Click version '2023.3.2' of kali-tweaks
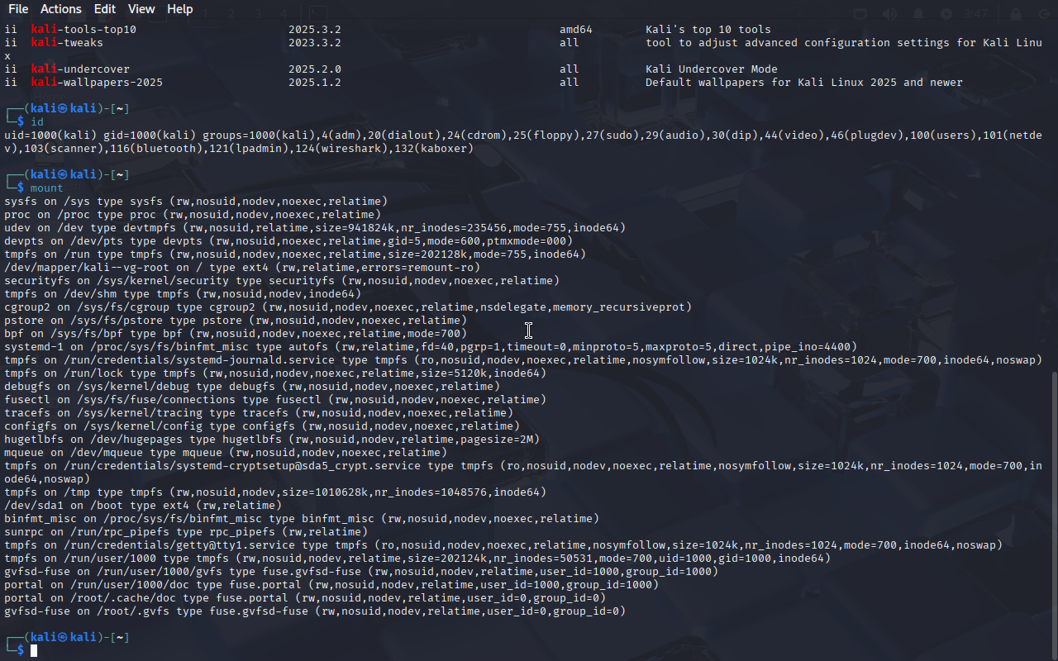1058x661 pixels. 315,43
